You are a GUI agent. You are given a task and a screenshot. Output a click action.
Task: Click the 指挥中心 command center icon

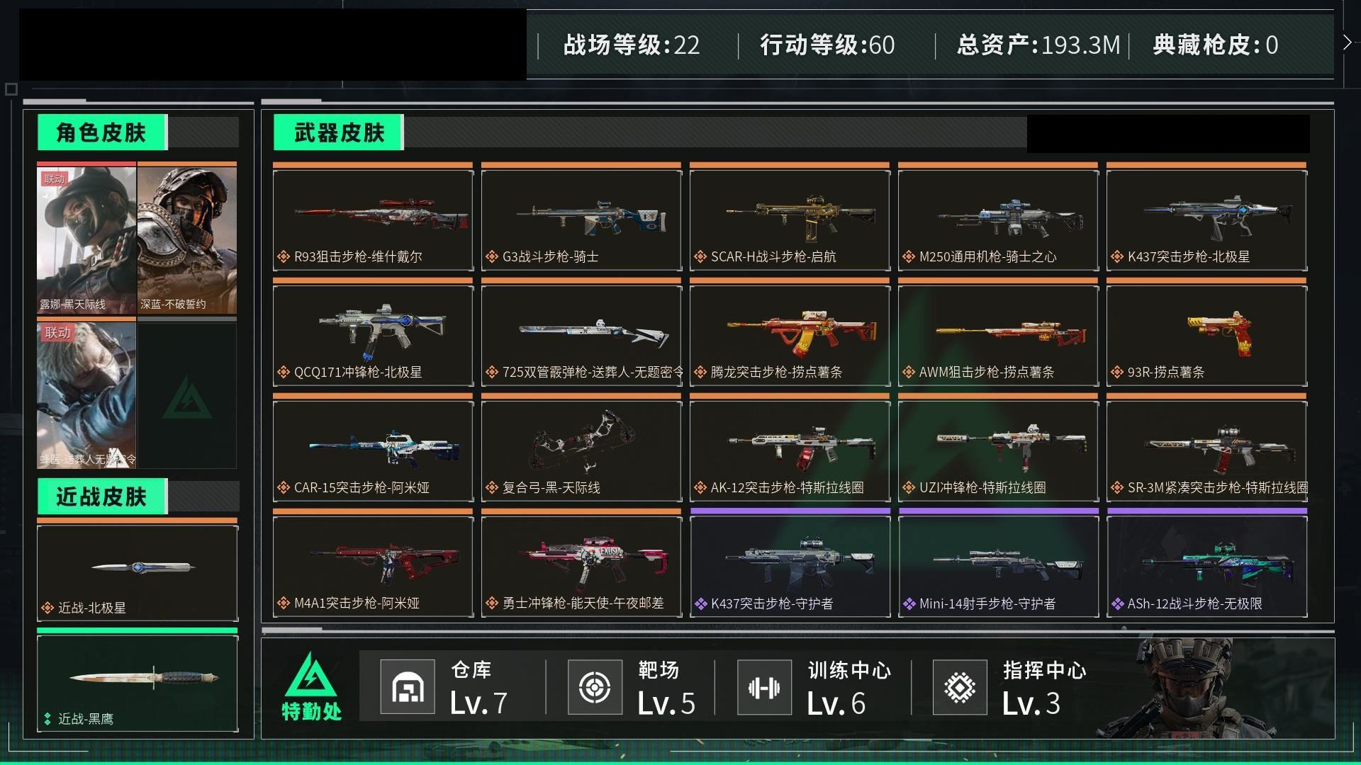coord(960,686)
